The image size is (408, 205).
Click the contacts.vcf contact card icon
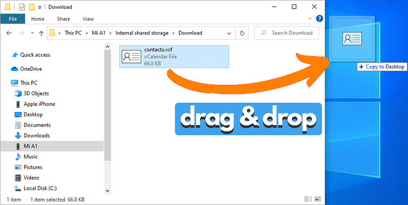132,57
